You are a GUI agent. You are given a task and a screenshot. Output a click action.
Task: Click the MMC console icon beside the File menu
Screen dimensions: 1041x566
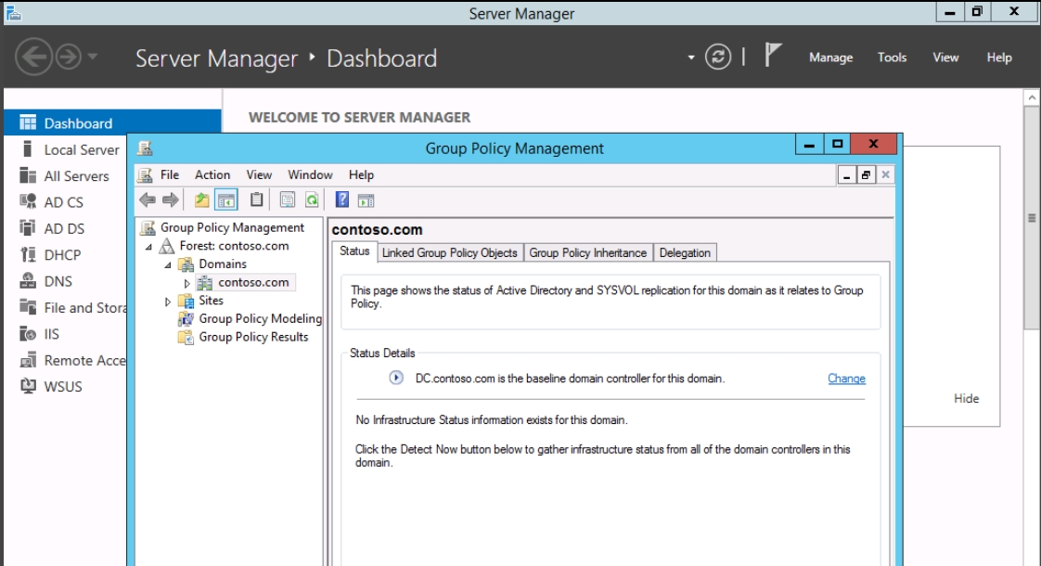coord(145,174)
